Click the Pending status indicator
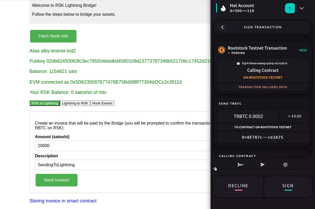 click(236, 53)
